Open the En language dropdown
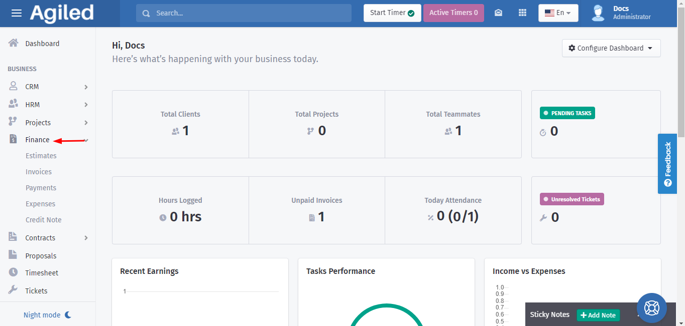 click(558, 13)
